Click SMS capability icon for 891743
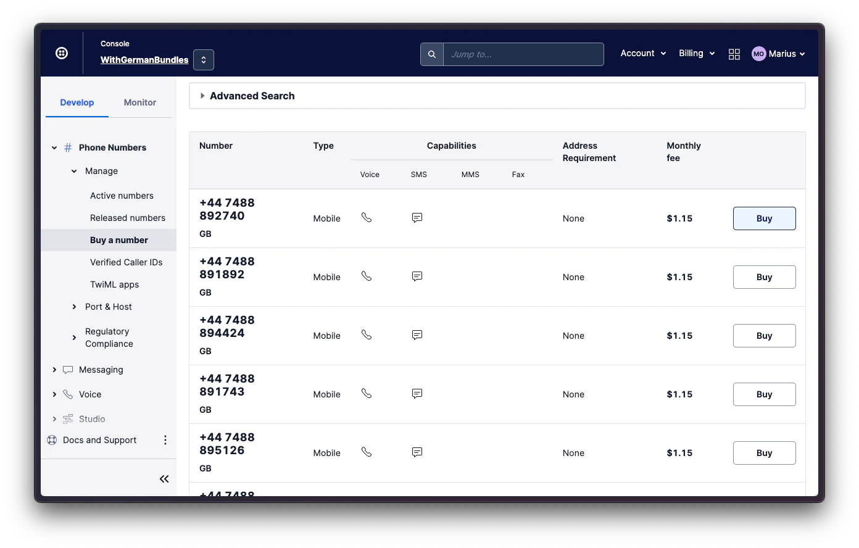 coord(417,394)
